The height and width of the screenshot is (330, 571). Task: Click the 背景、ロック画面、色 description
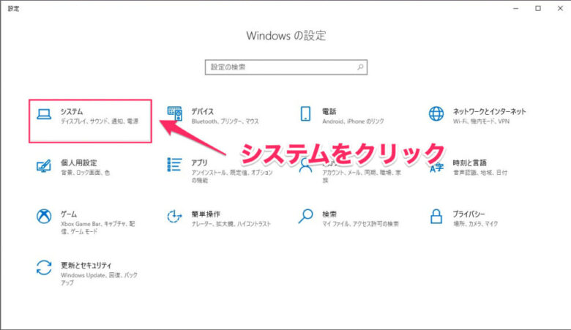click(85, 173)
